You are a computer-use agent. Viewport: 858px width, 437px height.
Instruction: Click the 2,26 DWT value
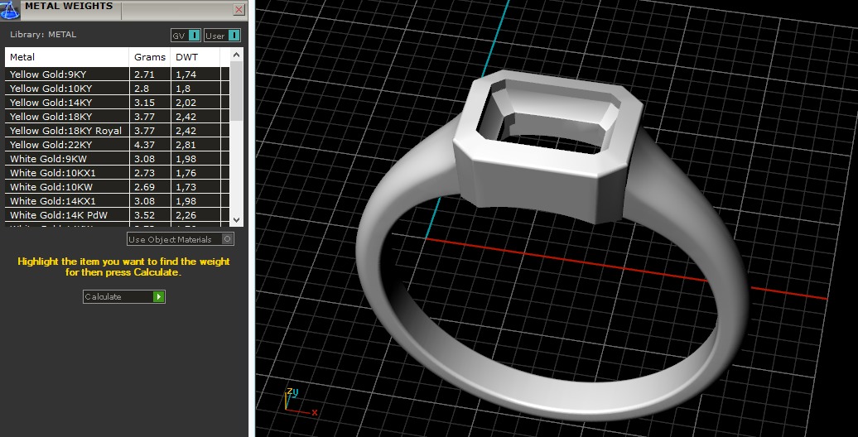[186, 215]
